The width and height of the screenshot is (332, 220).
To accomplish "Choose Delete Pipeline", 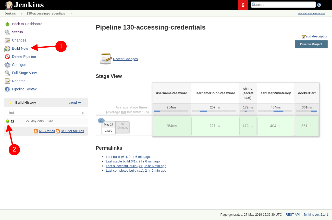I will point(24,57).
